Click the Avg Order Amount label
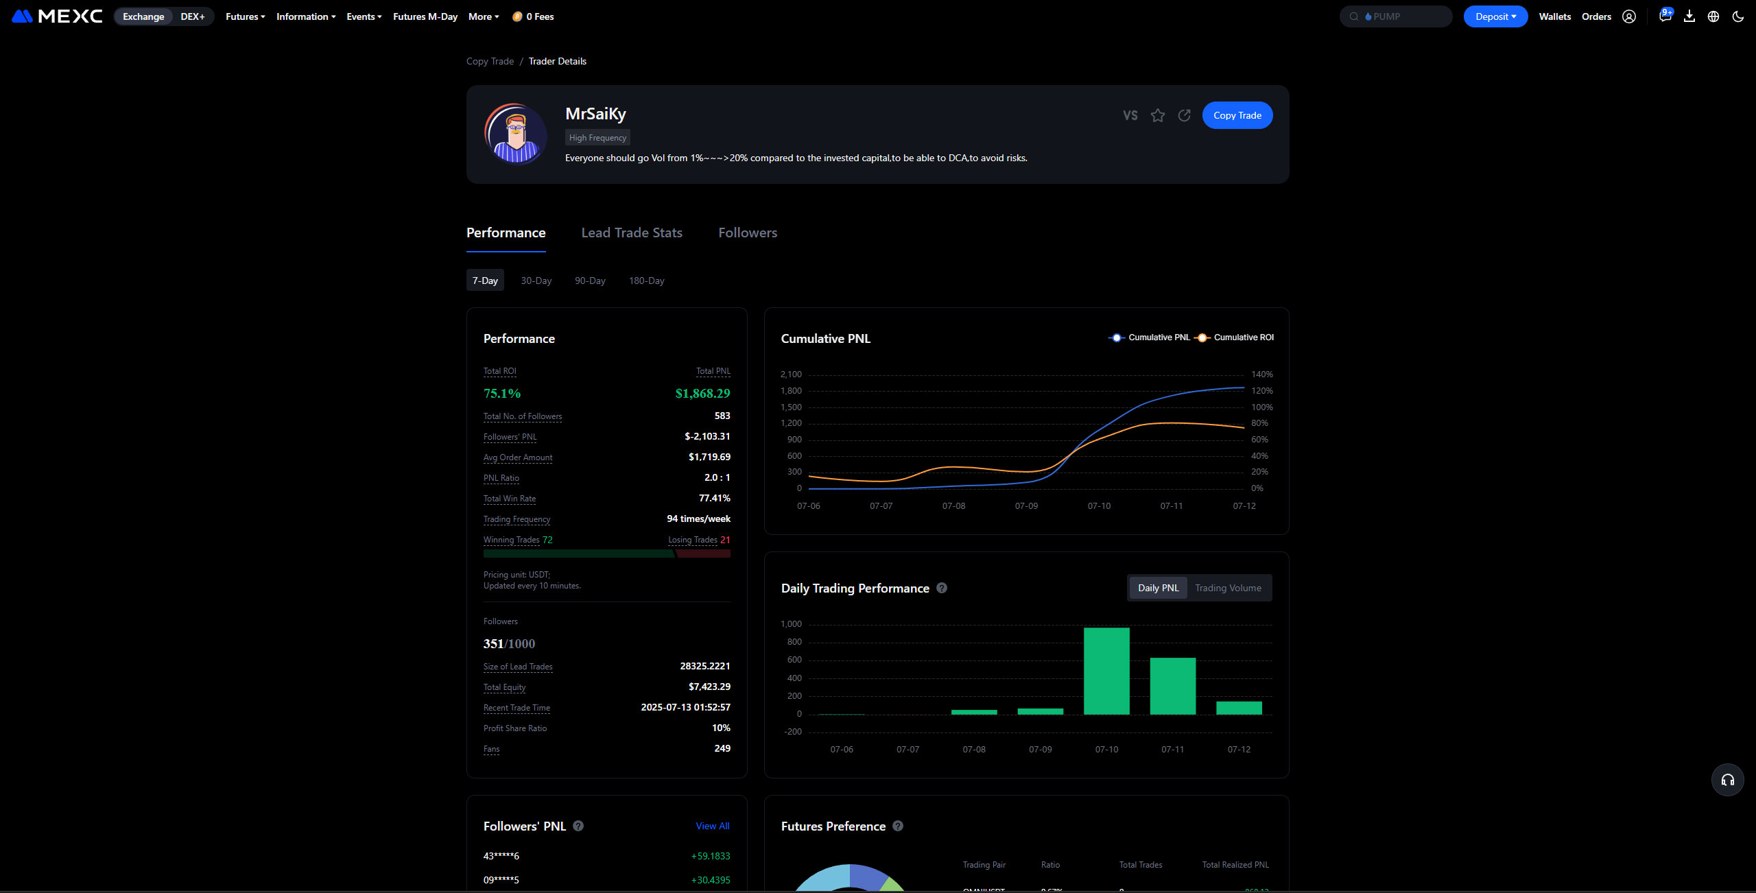 tap(518, 457)
